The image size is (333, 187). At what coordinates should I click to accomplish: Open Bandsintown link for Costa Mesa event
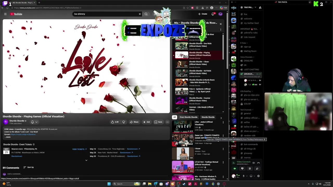133,149
